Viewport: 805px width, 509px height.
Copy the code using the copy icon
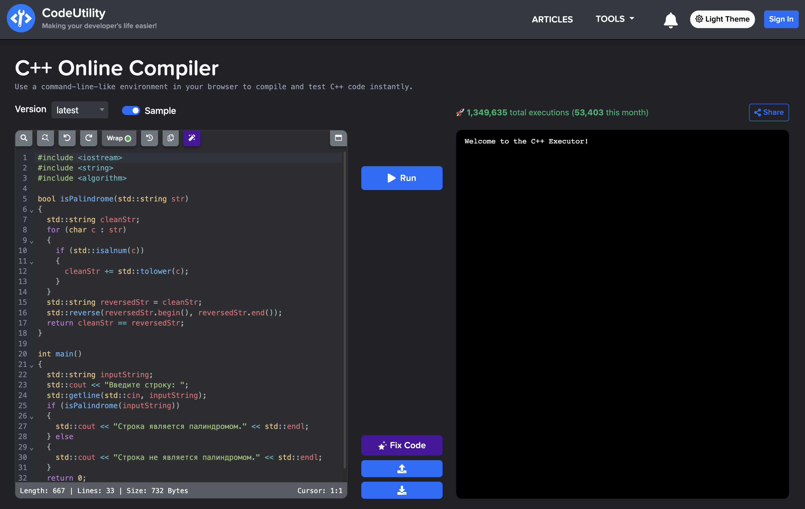pyautogui.click(x=171, y=138)
